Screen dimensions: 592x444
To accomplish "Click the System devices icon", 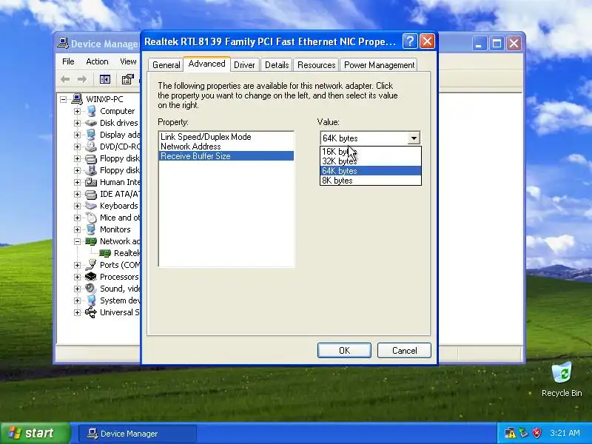I will (x=91, y=300).
